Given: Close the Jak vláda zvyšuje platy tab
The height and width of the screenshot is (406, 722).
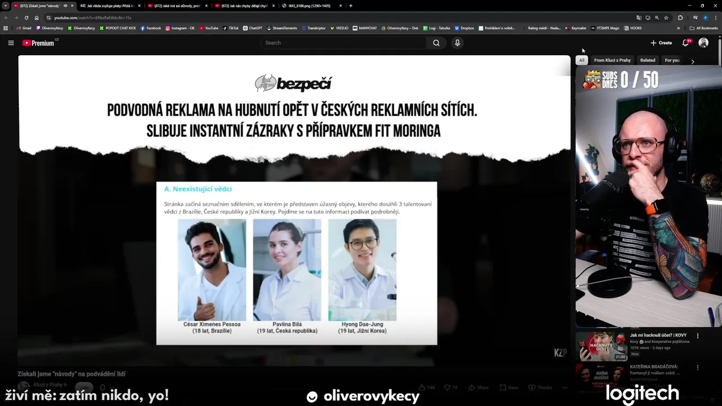Looking at the screenshot, I should coord(139,6).
